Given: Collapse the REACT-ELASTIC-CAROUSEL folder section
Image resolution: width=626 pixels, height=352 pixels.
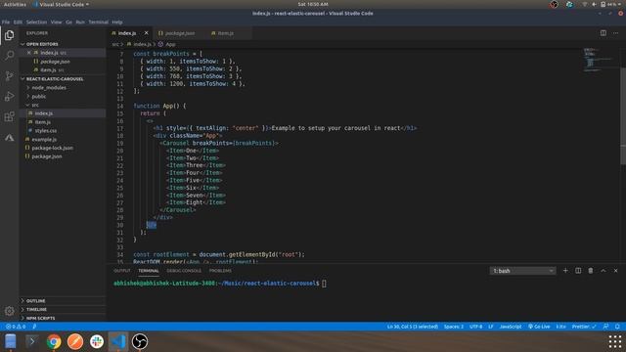Looking at the screenshot, I should pos(55,79).
